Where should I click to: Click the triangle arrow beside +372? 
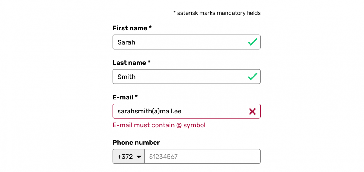(139, 157)
